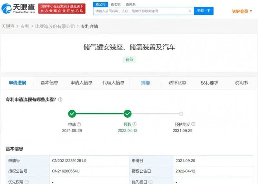Viewport: 258px width, 184px height.
Task: Switch to 权利要求 tab
Action: (209, 83)
